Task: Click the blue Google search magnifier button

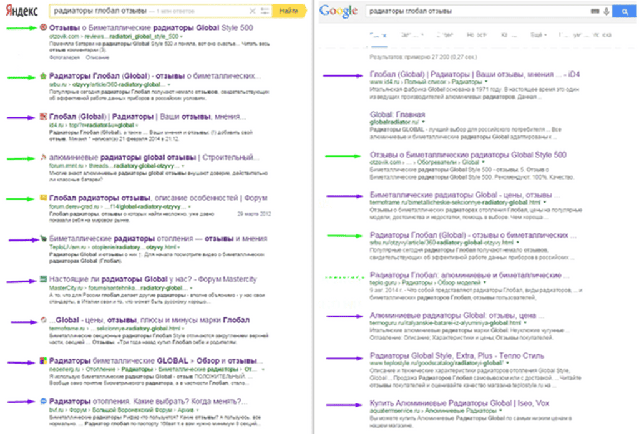Action: coord(624,11)
